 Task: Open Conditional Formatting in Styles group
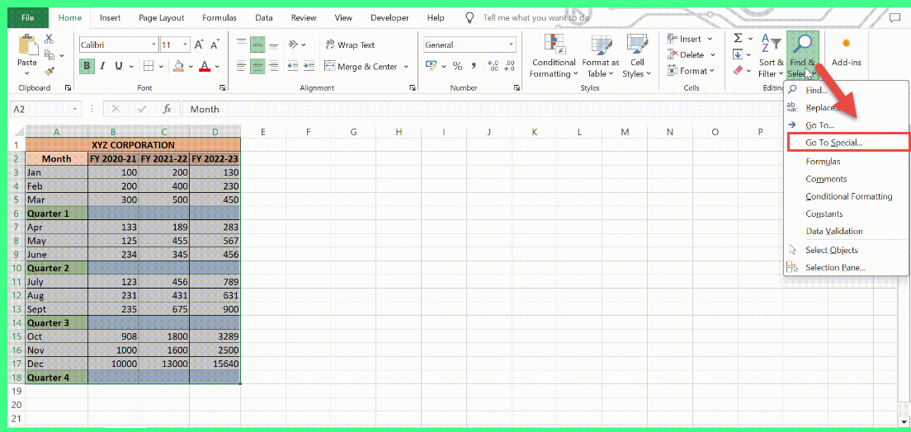coord(553,56)
